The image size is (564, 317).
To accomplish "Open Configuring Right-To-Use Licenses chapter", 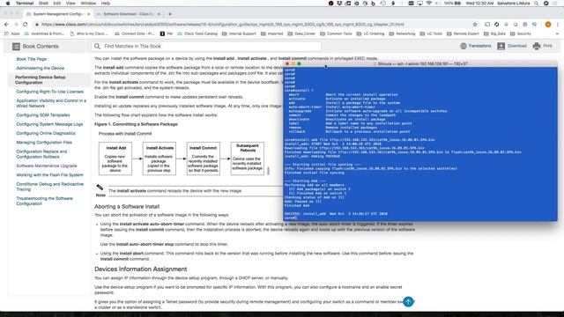I will pyautogui.click(x=50, y=92).
